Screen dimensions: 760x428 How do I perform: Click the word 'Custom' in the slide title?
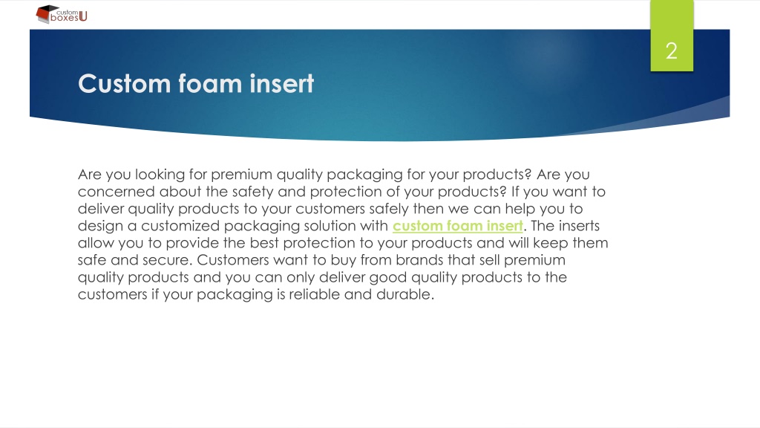pyautogui.click(x=124, y=83)
